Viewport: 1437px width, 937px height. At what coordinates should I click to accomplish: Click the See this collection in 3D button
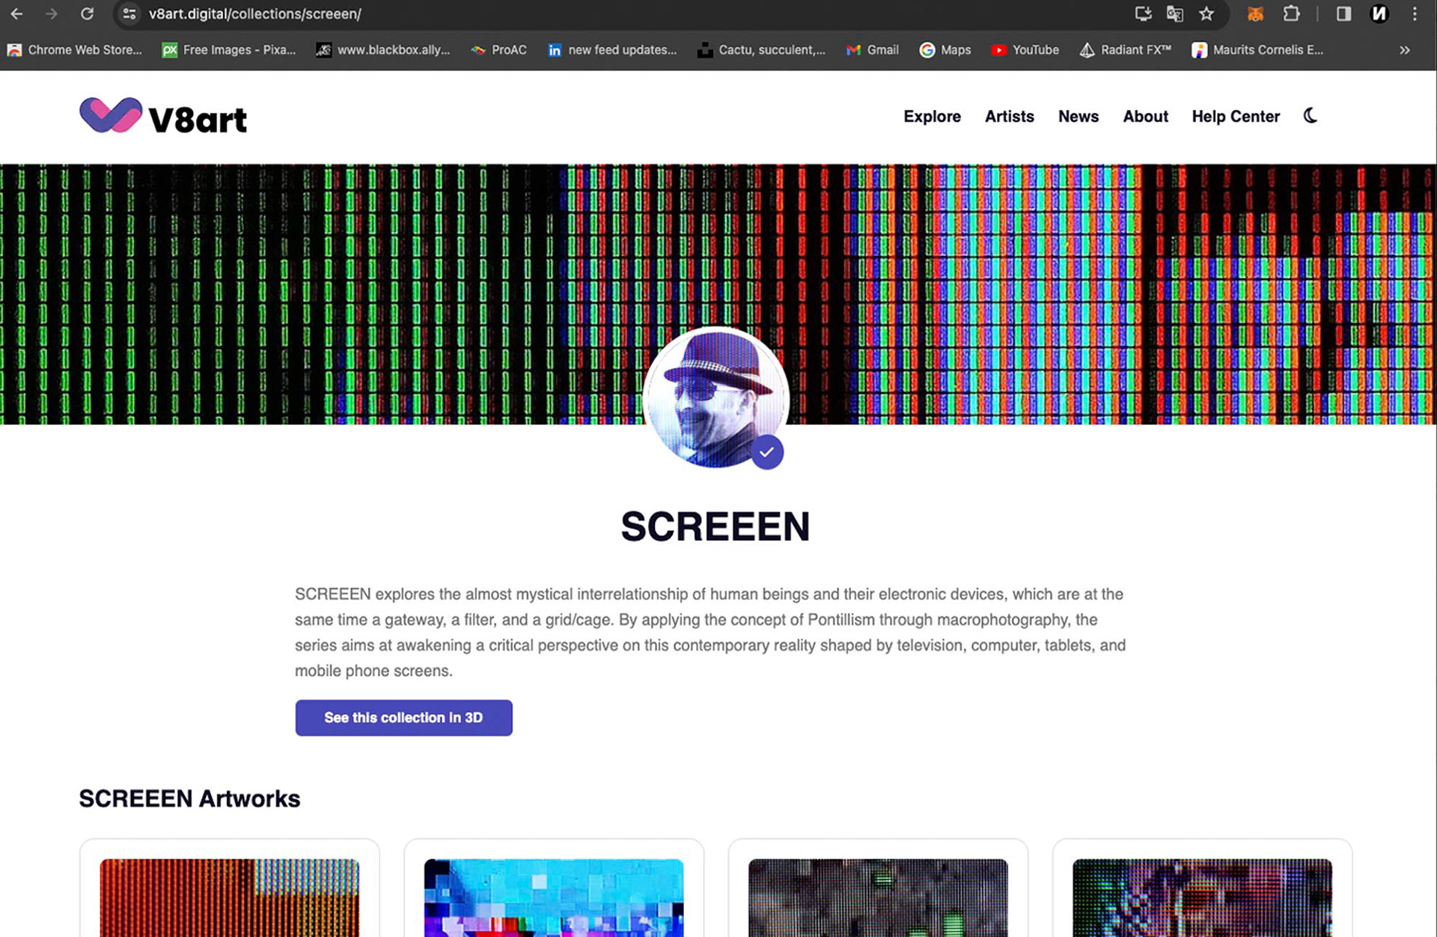[x=403, y=718]
